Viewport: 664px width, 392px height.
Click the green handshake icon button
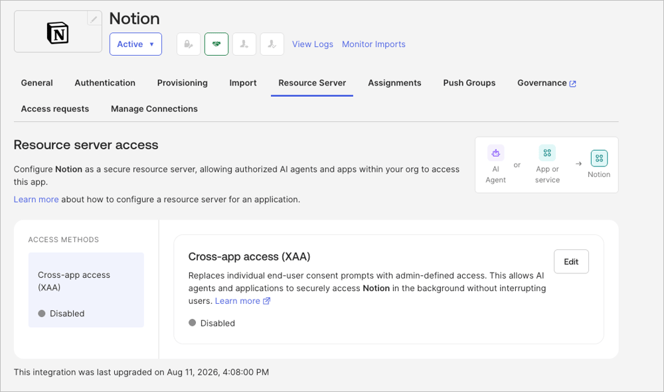coord(216,44)
